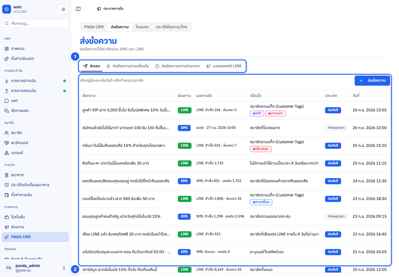Open แชท chat bubble icon
The height and width of the screenshot is (277, 399).
7,101
